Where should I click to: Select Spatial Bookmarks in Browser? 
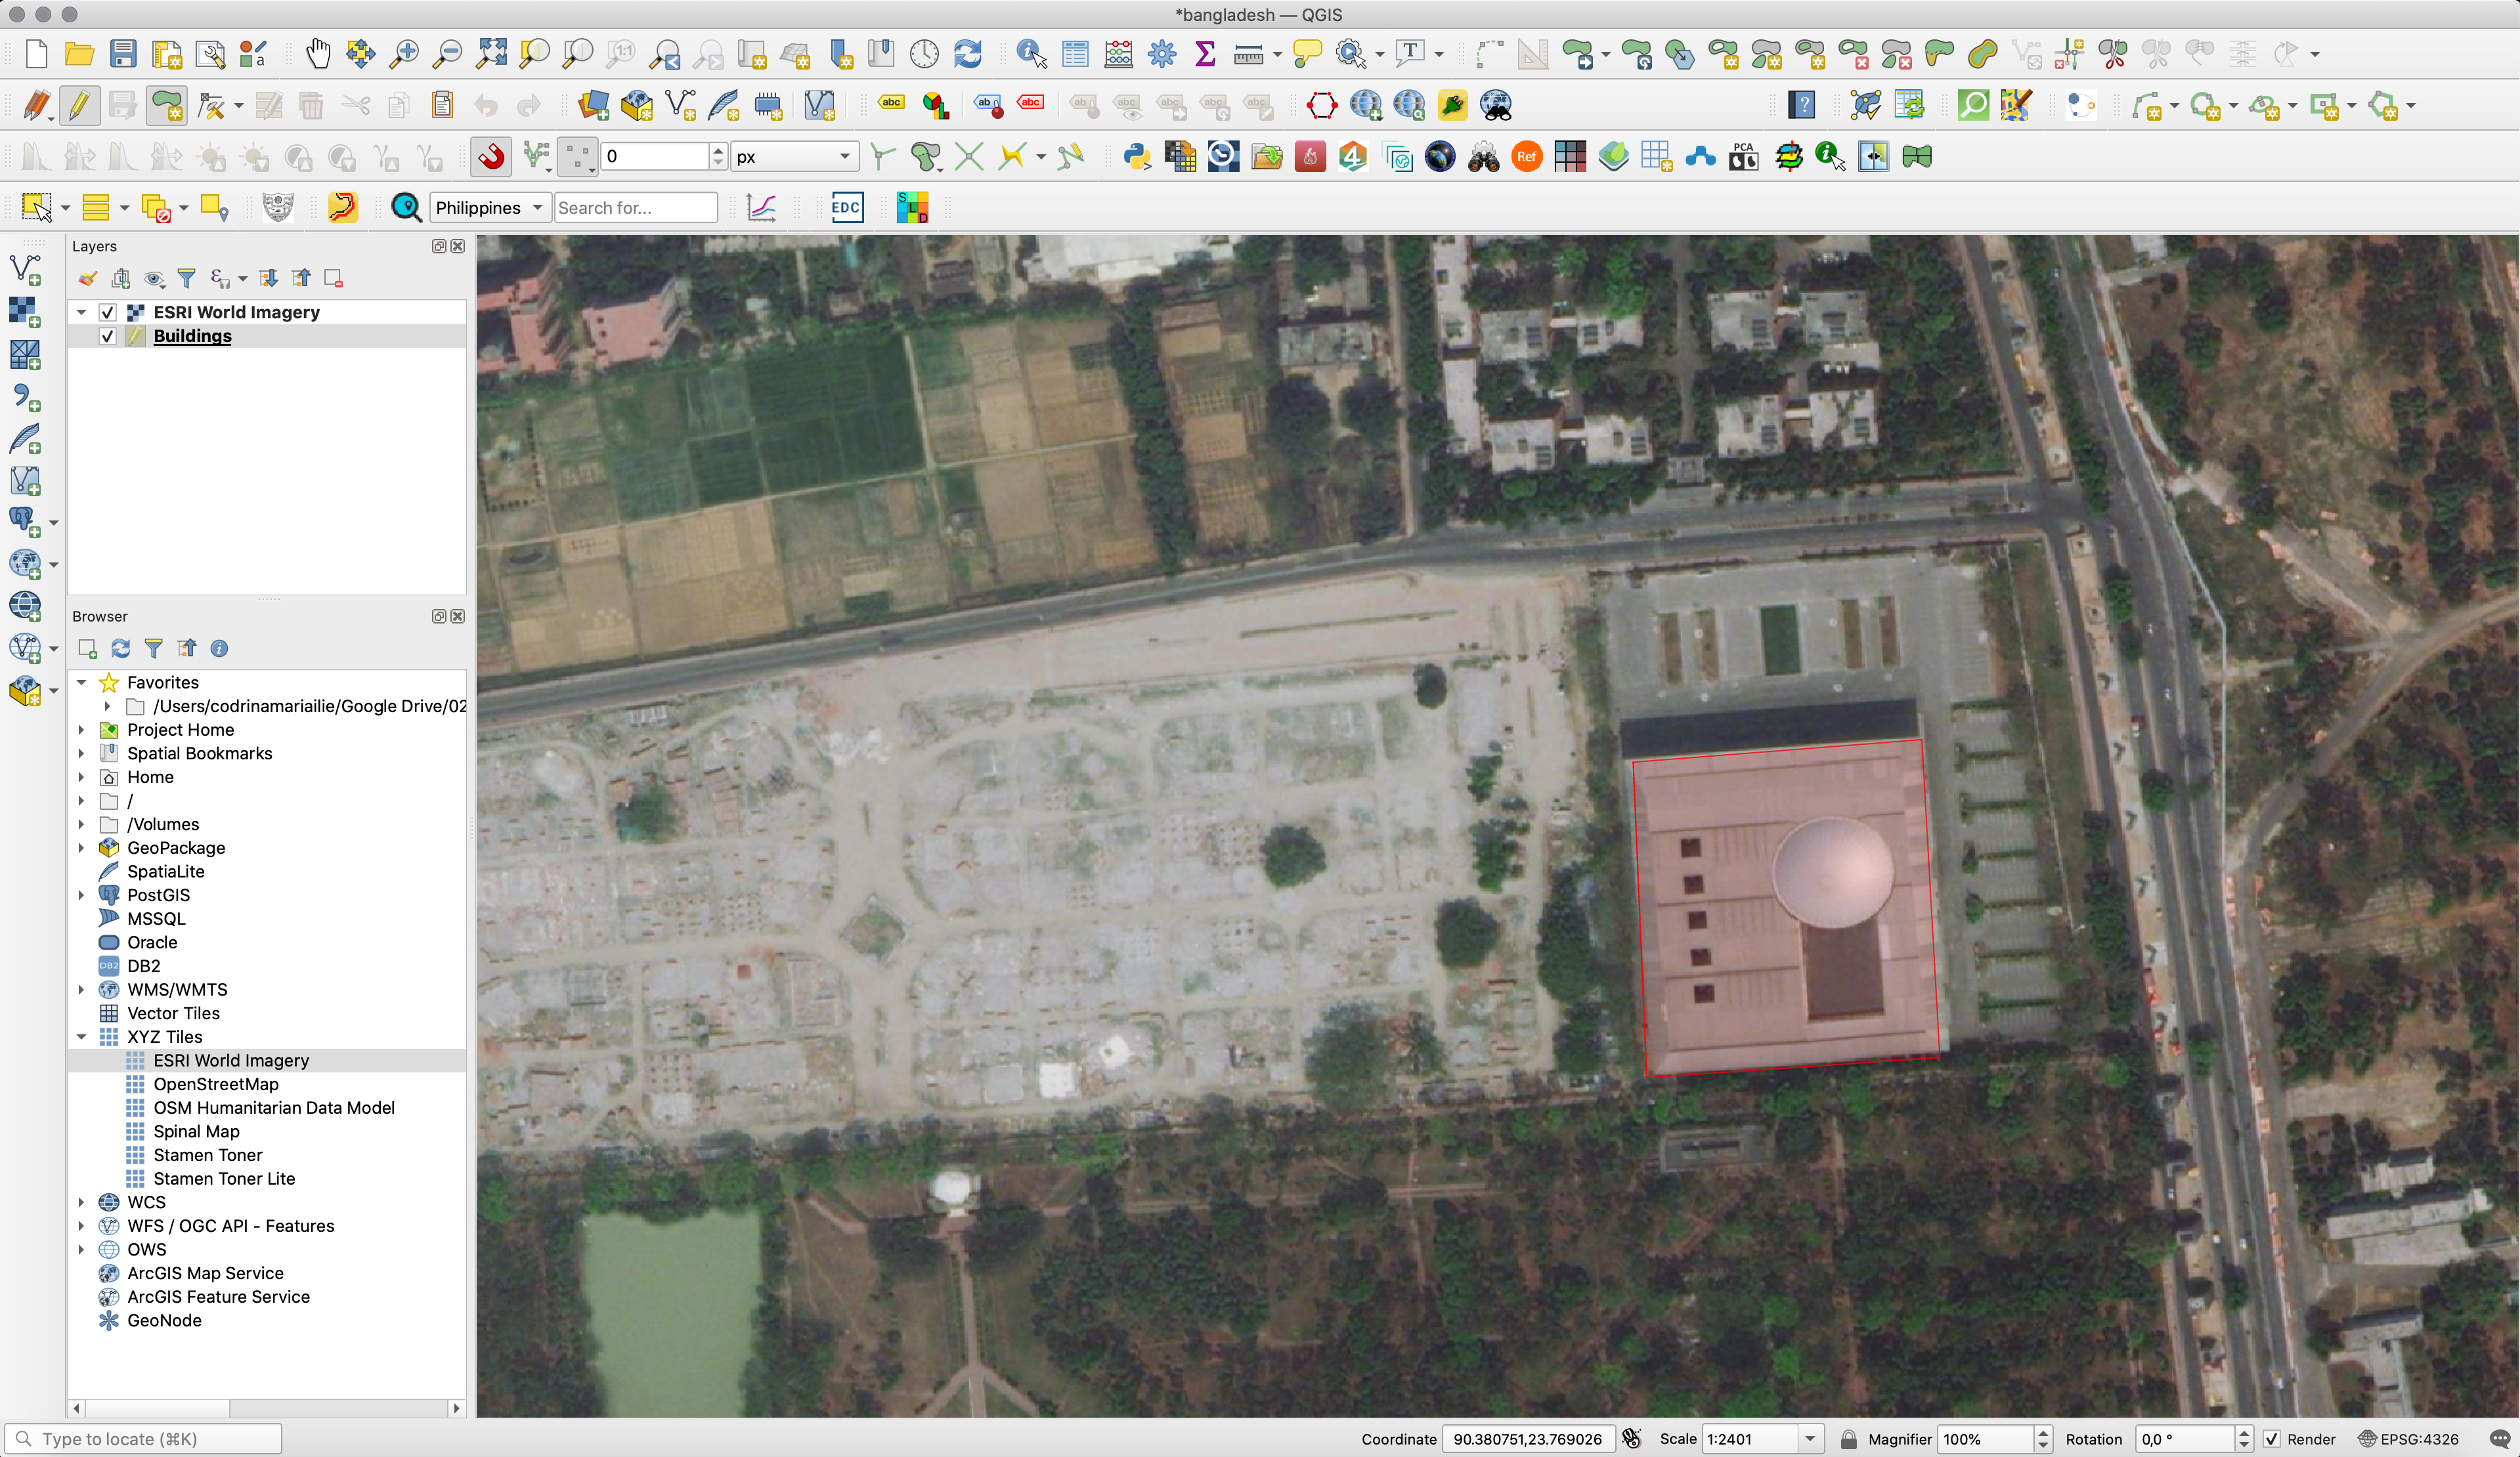(199, 753)
